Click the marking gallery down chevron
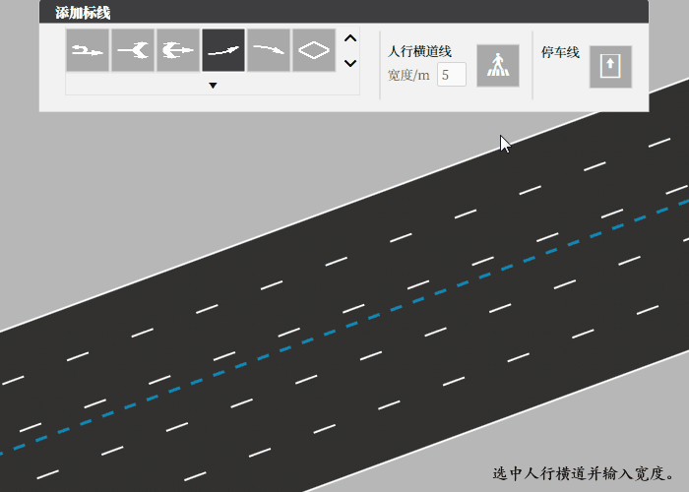Viewport: 689px width, 492px height. coord(350,63)
